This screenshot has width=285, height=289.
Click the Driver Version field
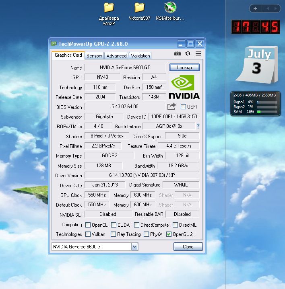(142, 175)
